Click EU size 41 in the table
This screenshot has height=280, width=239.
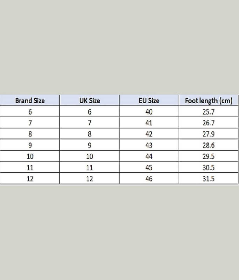coord(149,123)
